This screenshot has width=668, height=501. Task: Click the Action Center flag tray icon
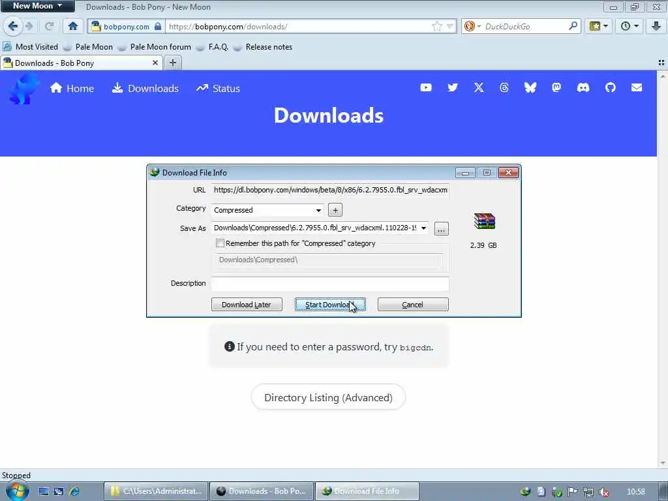tap(573, 492)
